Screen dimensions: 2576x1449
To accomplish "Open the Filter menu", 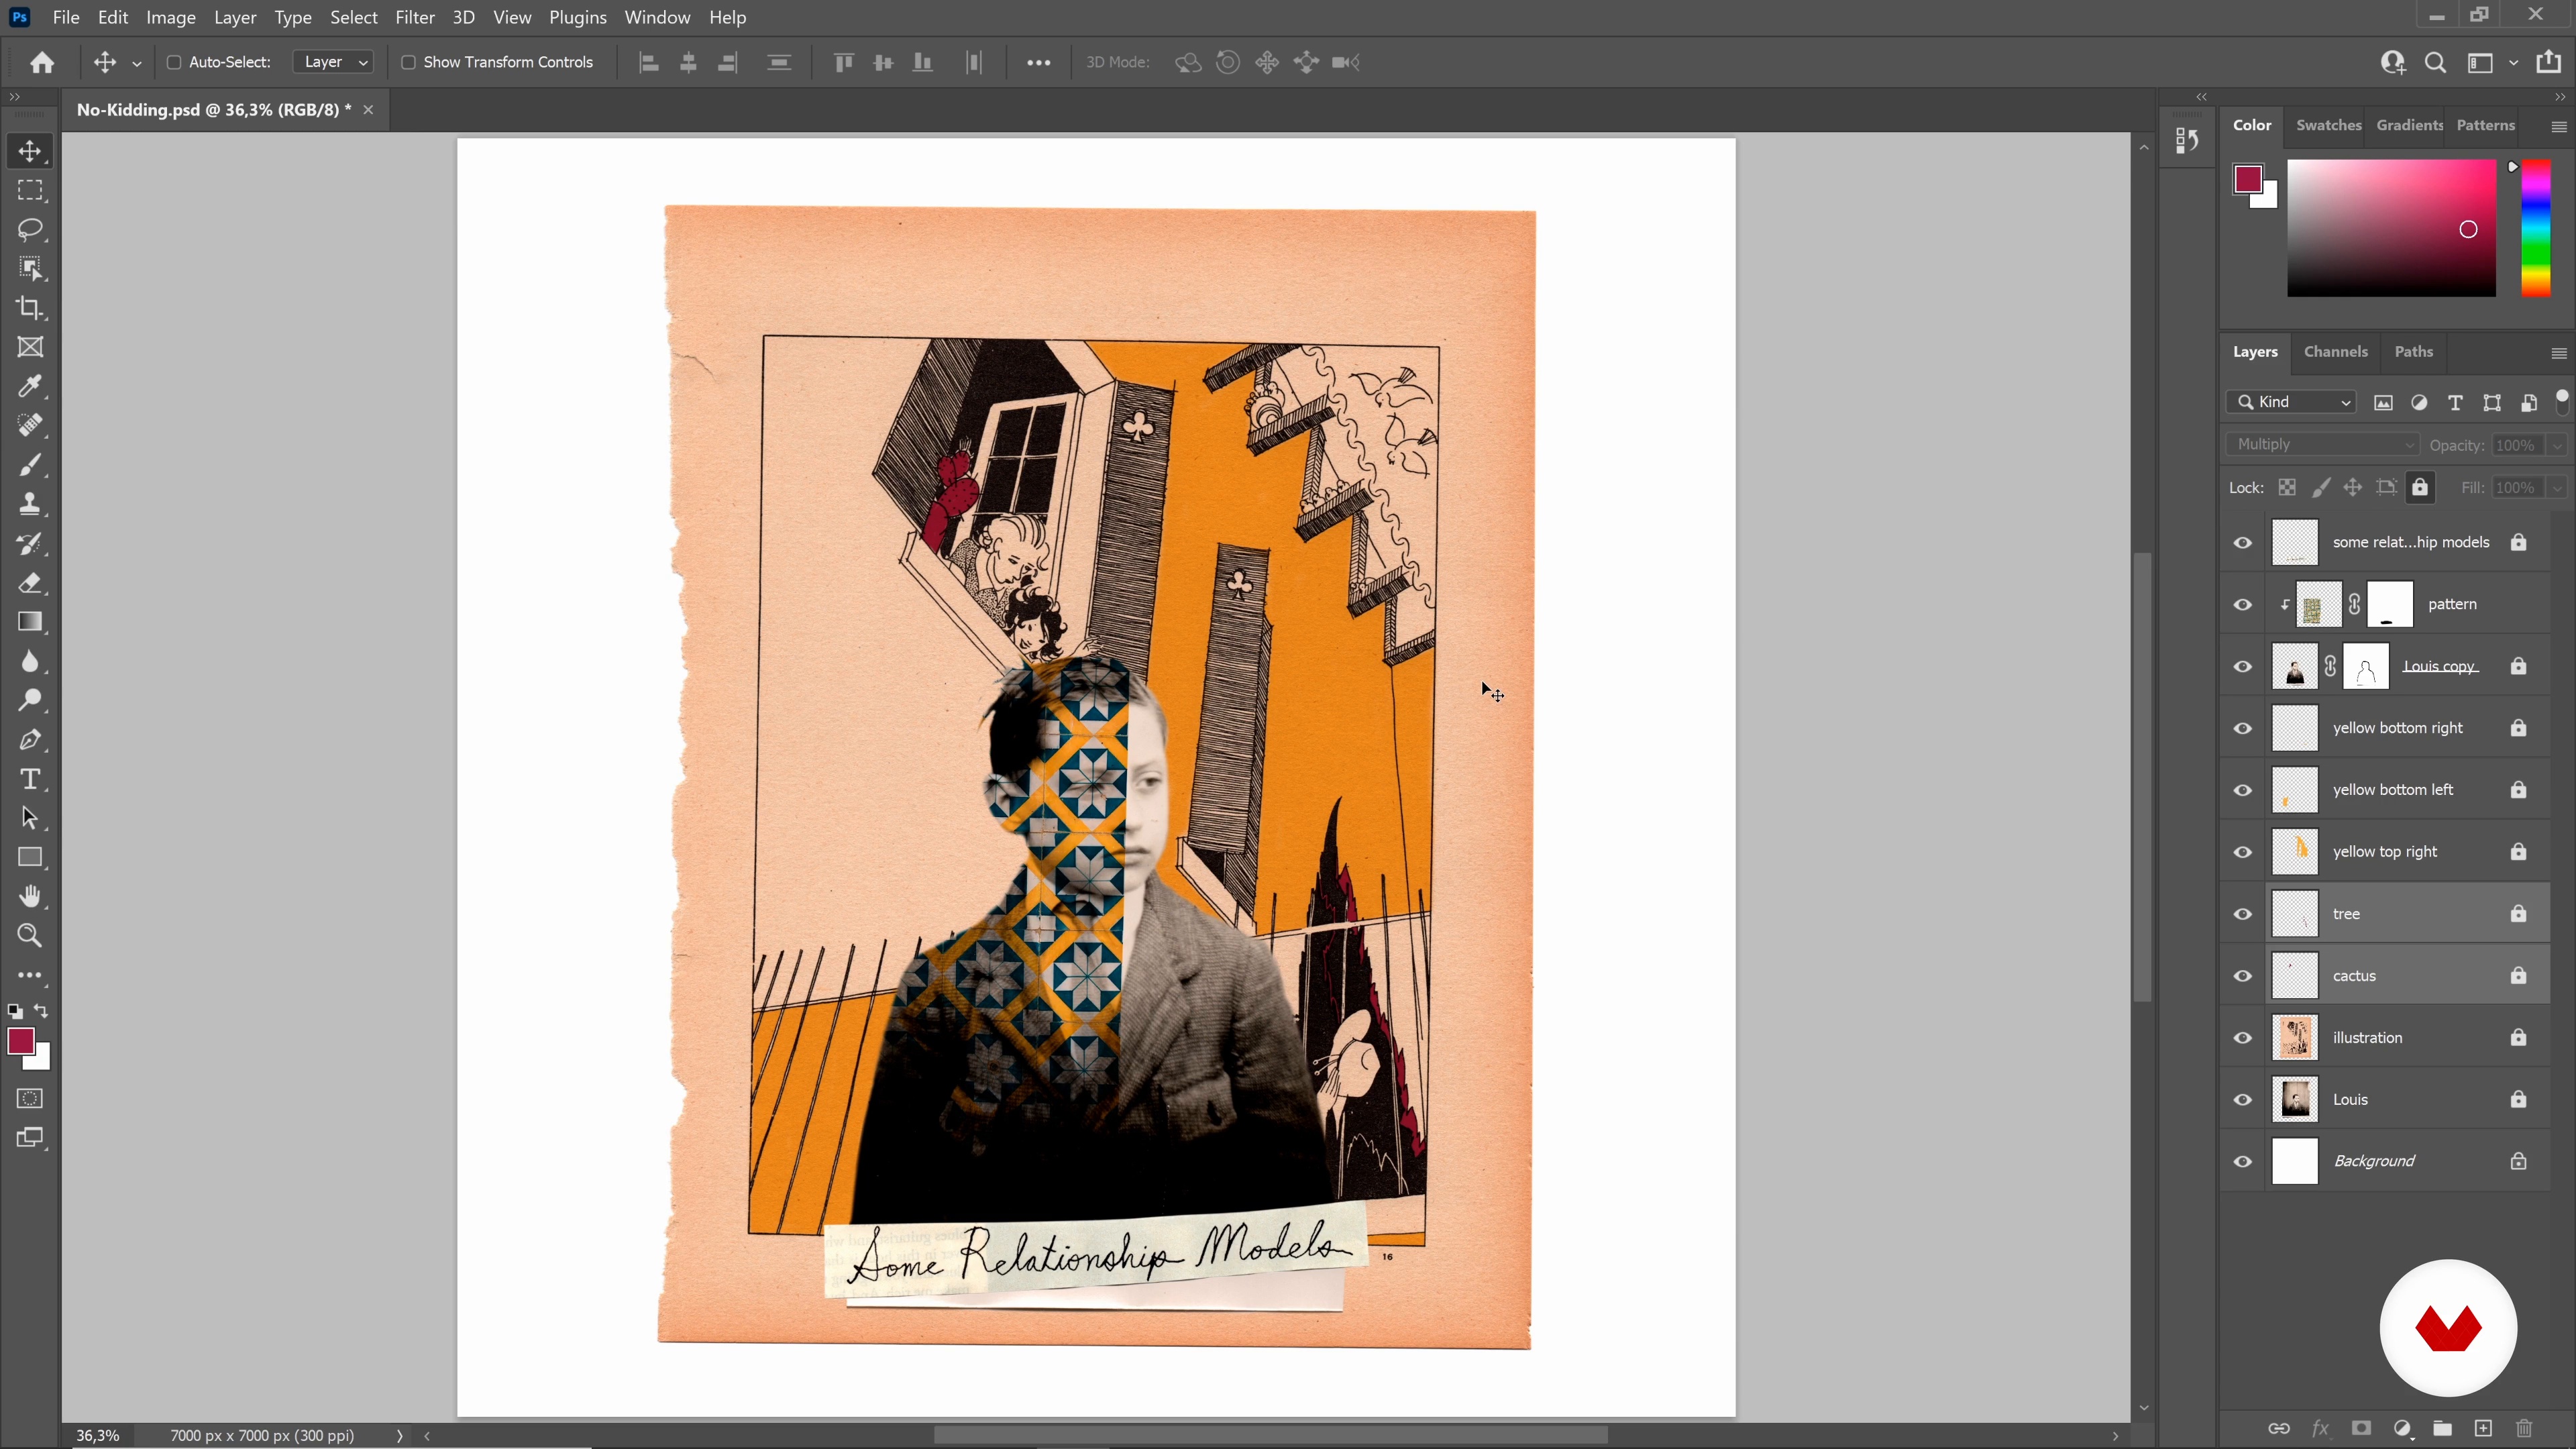I will click(414, 17).
